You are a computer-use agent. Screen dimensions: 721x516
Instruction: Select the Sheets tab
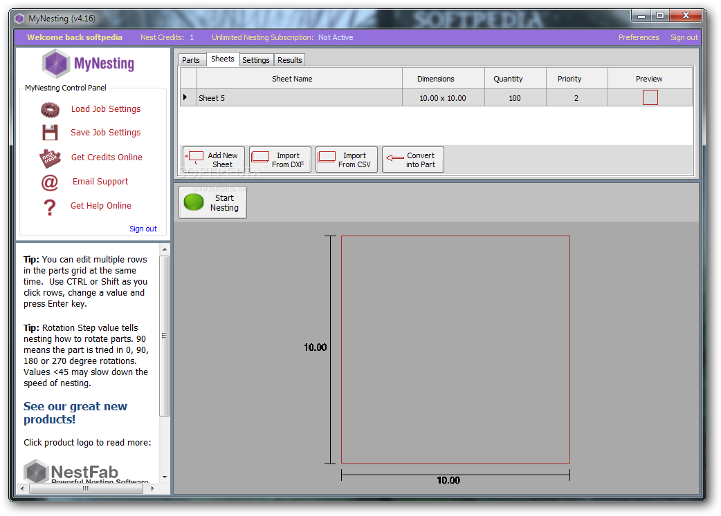tap(223, 59)
